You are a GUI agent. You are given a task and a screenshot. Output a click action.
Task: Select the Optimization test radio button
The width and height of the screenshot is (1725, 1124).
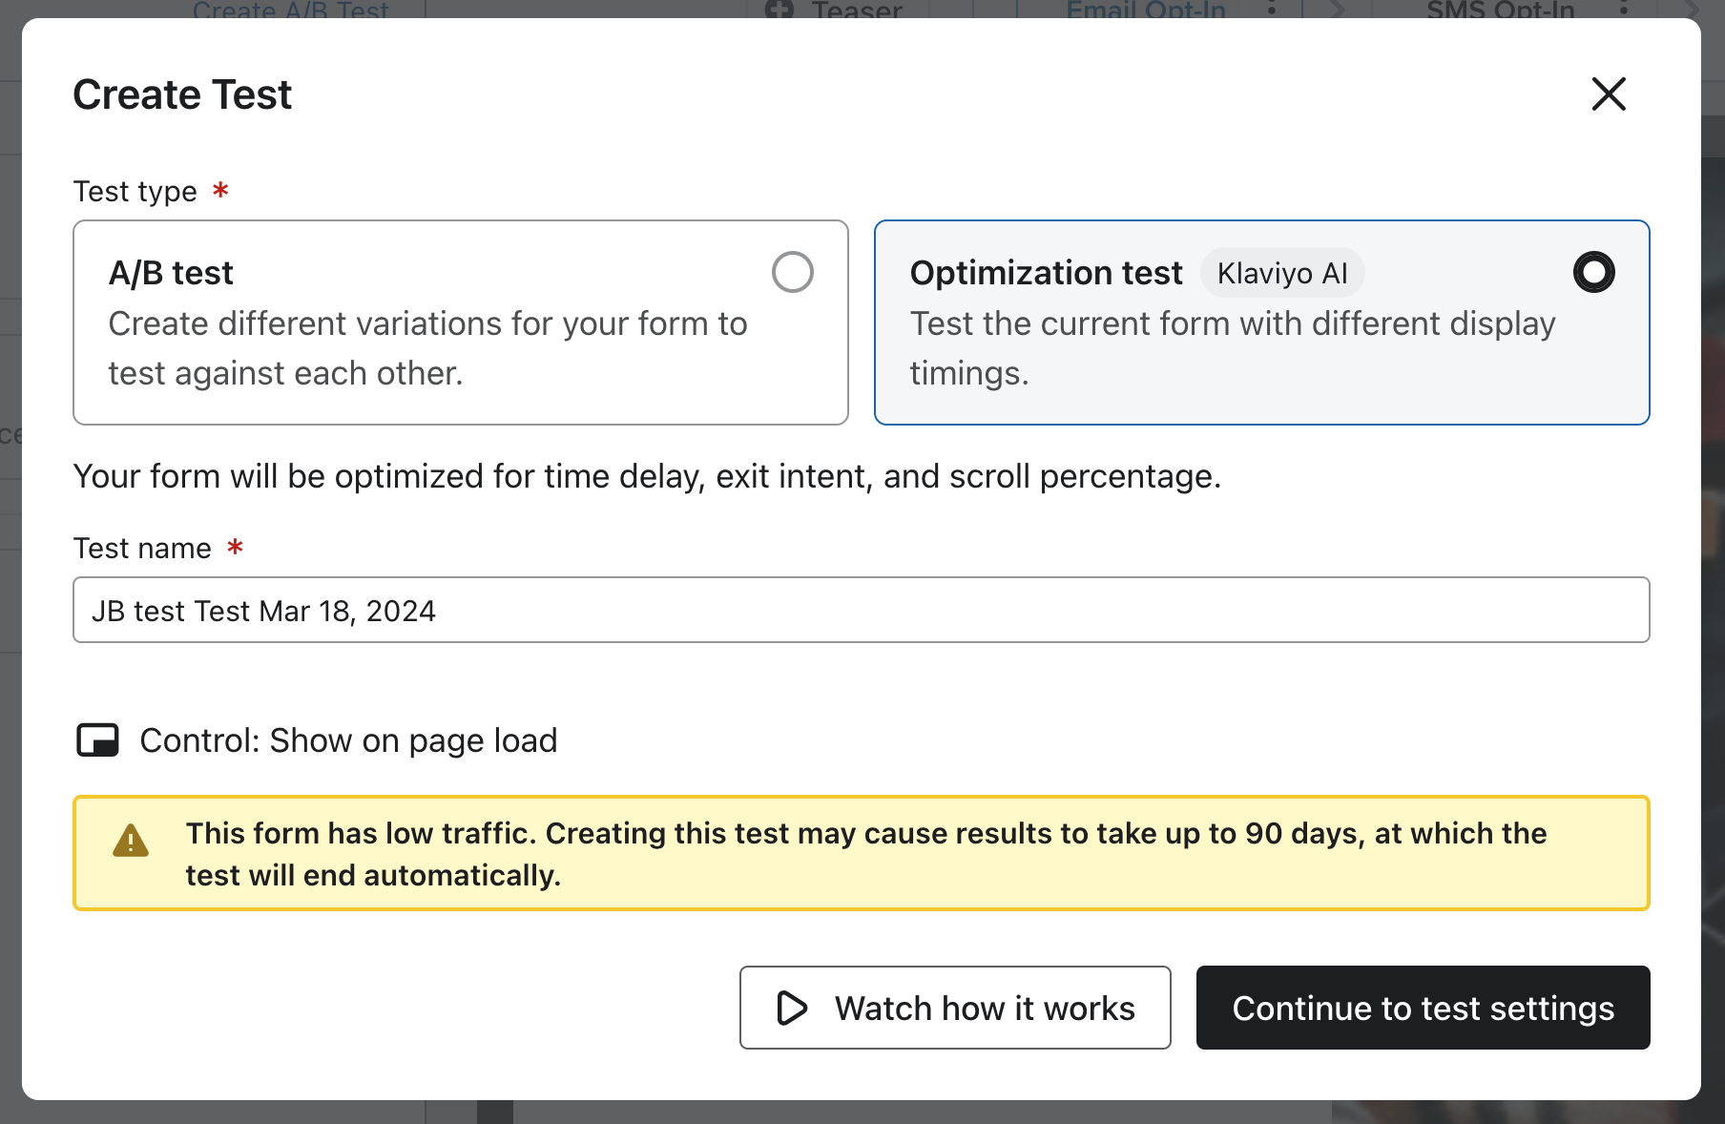point(1593,272)
